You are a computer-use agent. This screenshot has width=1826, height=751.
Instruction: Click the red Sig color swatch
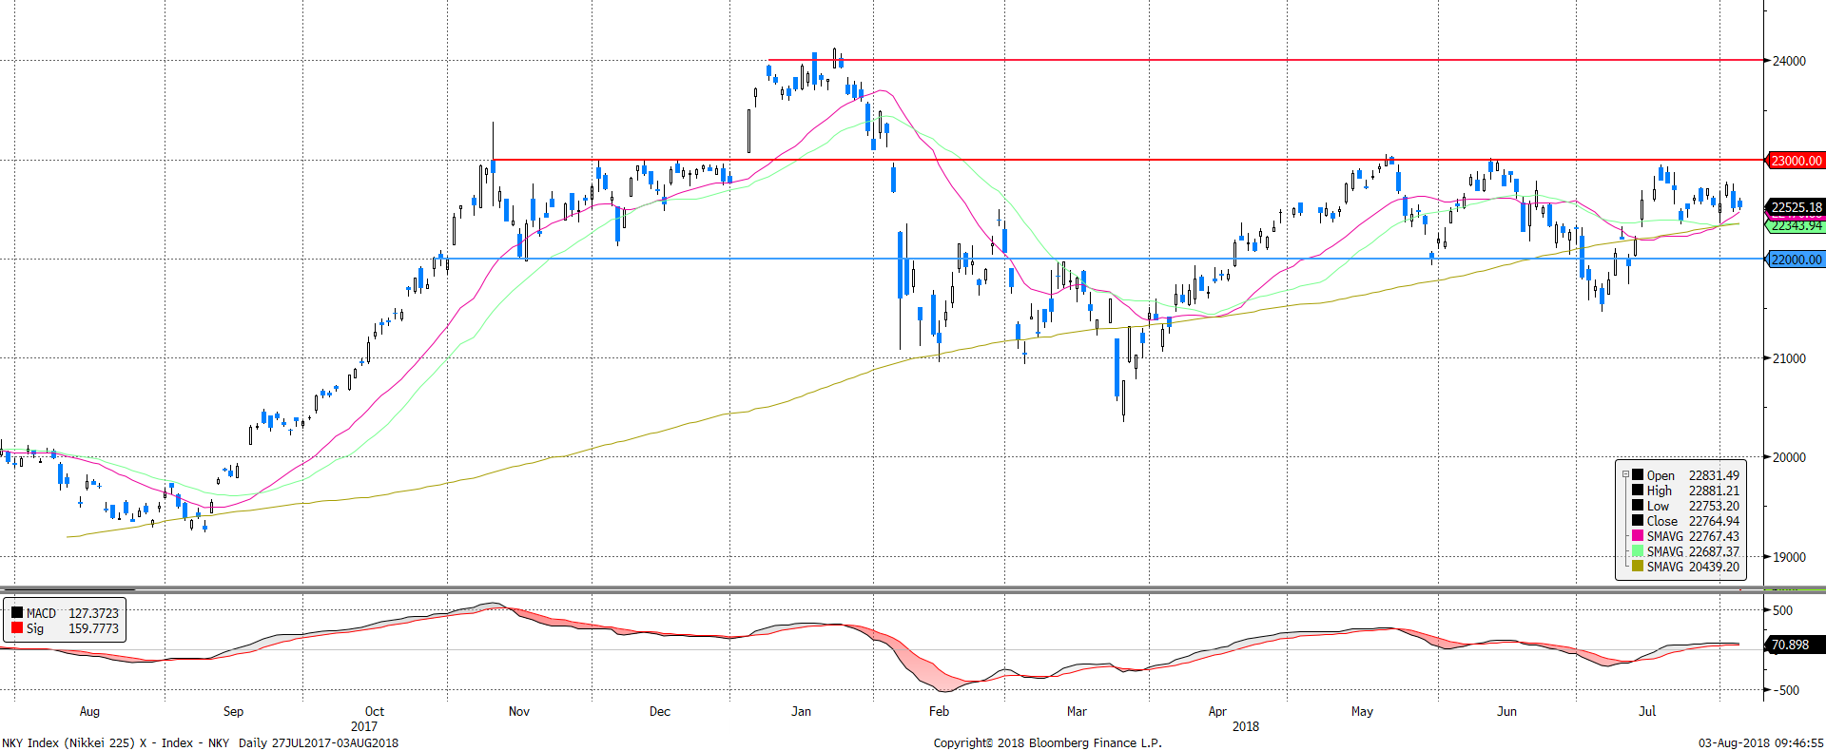(x=17, y=628)
